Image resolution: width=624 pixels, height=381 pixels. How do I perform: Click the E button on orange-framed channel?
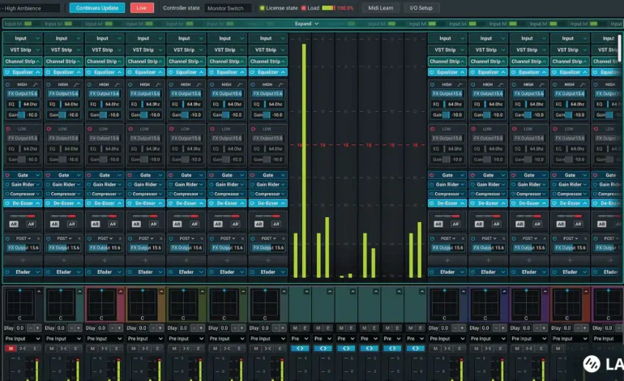click(157, 349)
